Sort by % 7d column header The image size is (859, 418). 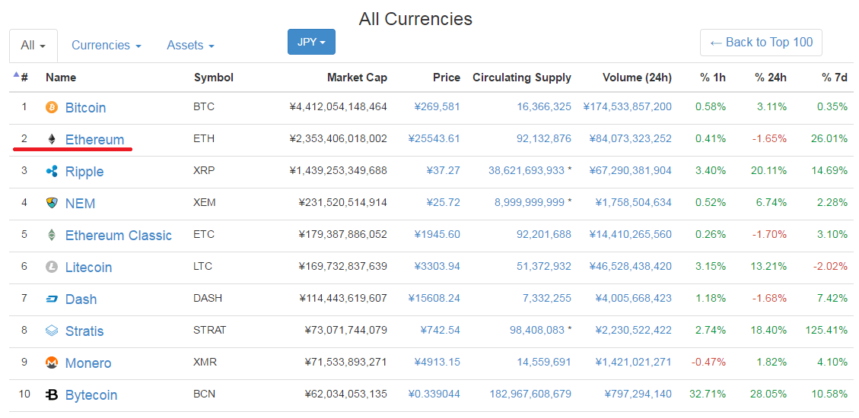click(834, 78)
